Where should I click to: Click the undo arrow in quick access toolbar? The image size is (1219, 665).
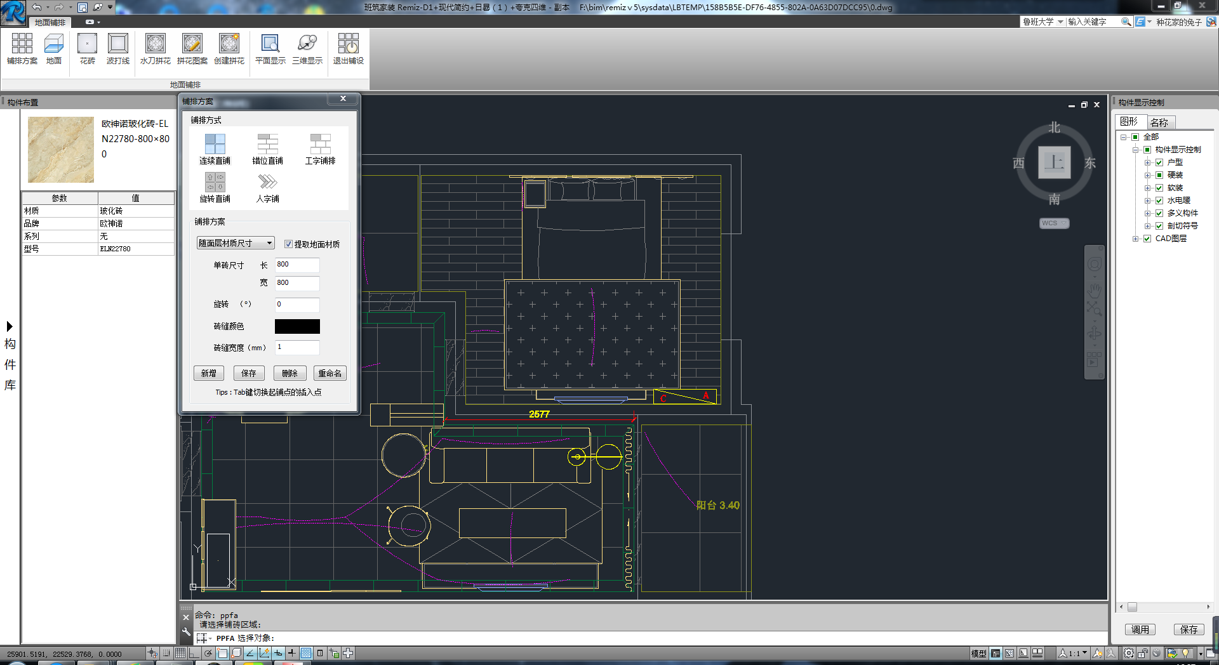pyautogui.click(x=37, y=7)
